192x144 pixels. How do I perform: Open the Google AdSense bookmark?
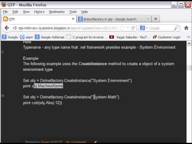[x=50, y=37]
